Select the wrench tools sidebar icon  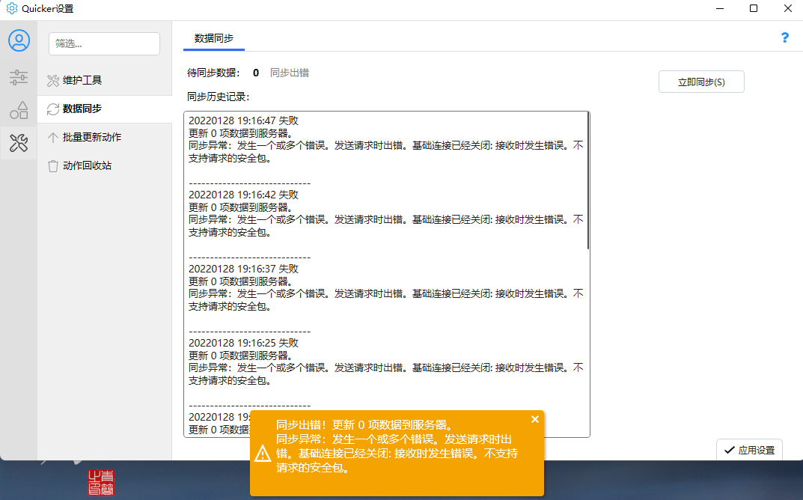[19, 143]
